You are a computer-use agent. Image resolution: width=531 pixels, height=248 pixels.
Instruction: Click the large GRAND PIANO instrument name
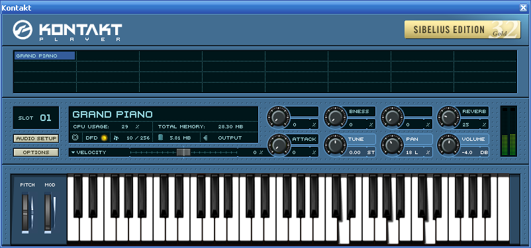[x=113, y=114]
